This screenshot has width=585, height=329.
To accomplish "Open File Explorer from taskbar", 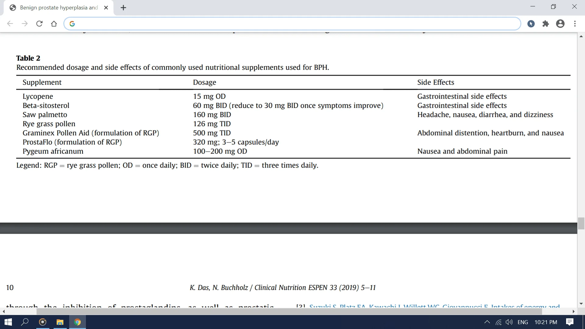I will point(60,322).
